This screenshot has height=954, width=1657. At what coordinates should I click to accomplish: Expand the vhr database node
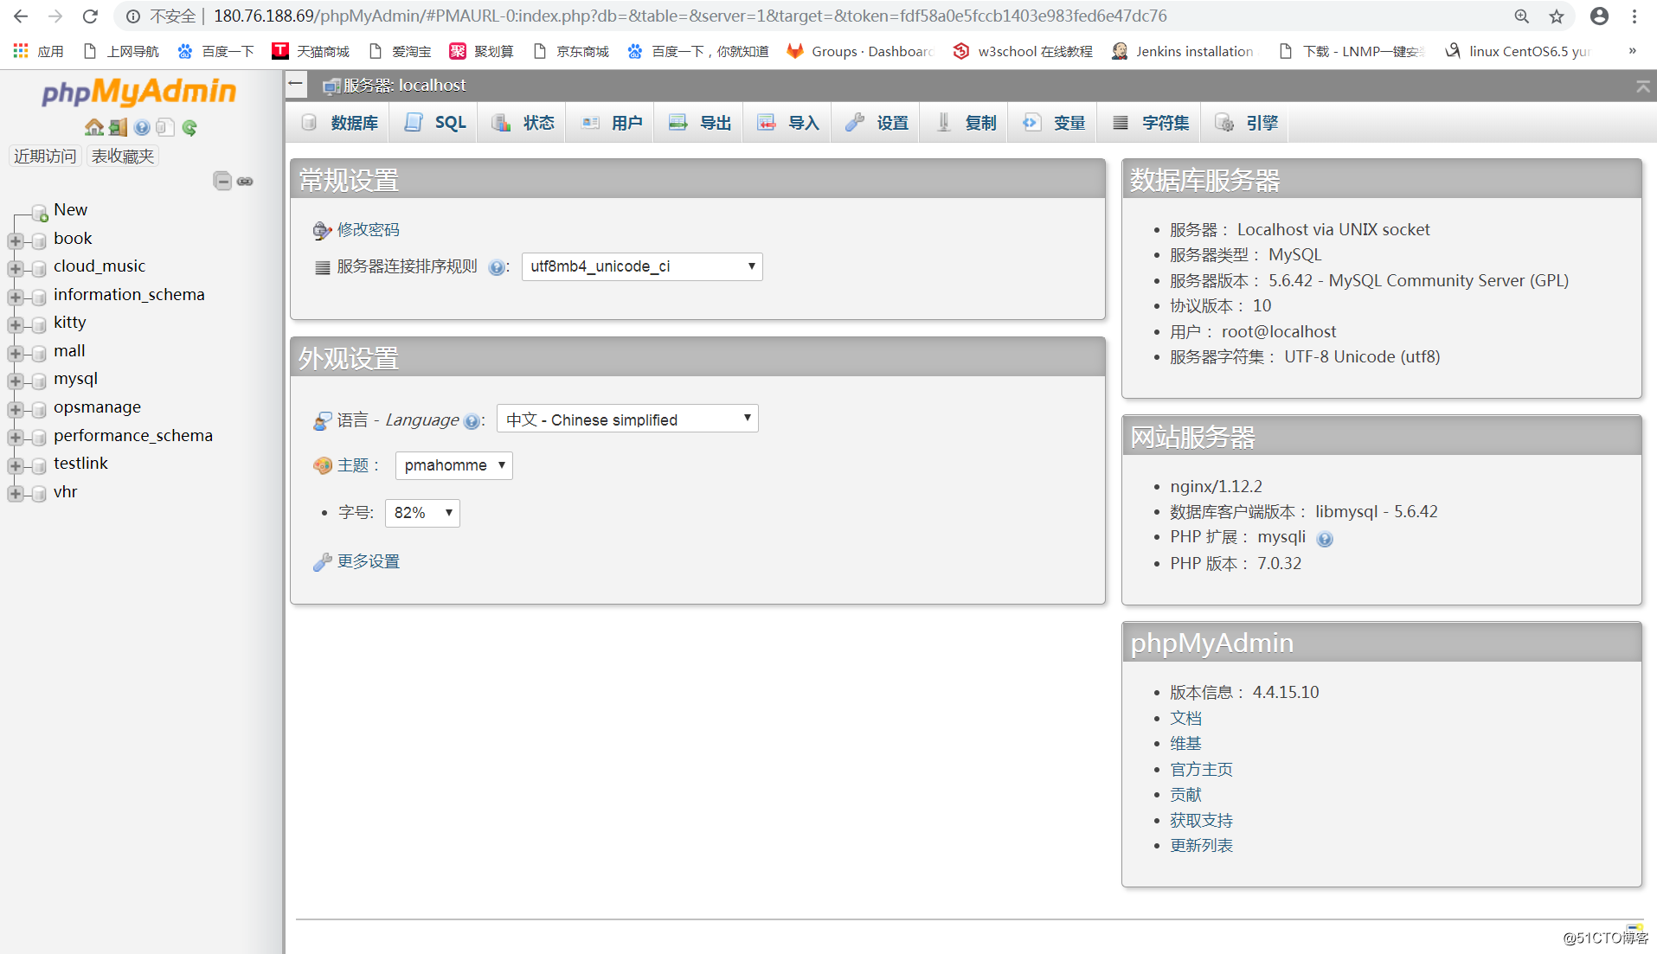[x=15, y=494]
